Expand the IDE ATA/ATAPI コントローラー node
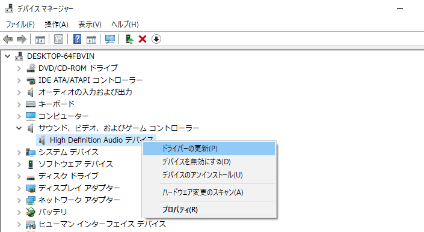Viewport: 424px width, 232px height. coord(19,80)
